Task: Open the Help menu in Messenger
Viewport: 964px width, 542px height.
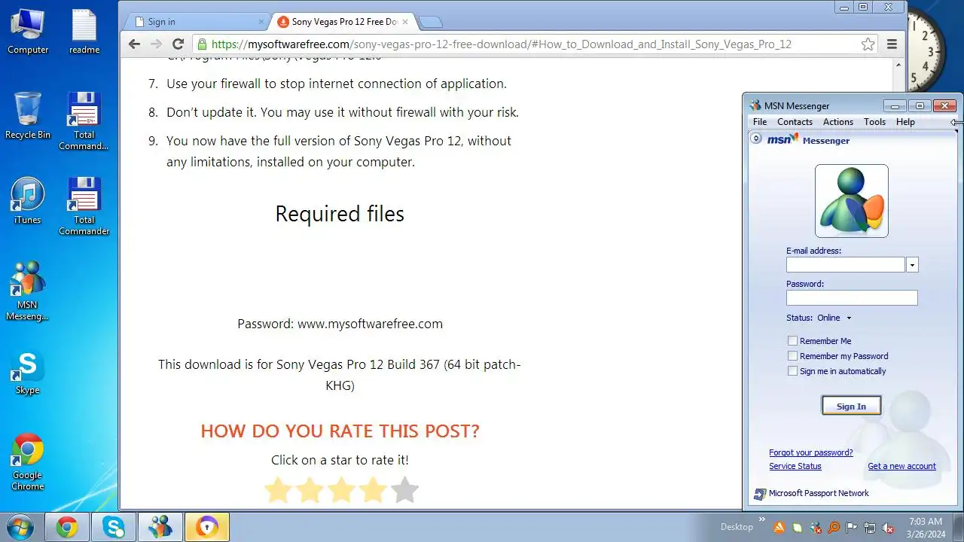Action: tap(905, 122)
